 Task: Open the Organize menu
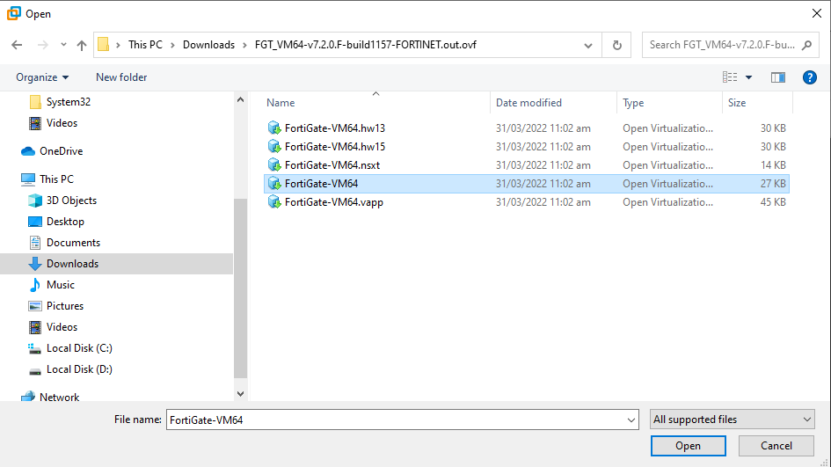click(x=42, y=77)
